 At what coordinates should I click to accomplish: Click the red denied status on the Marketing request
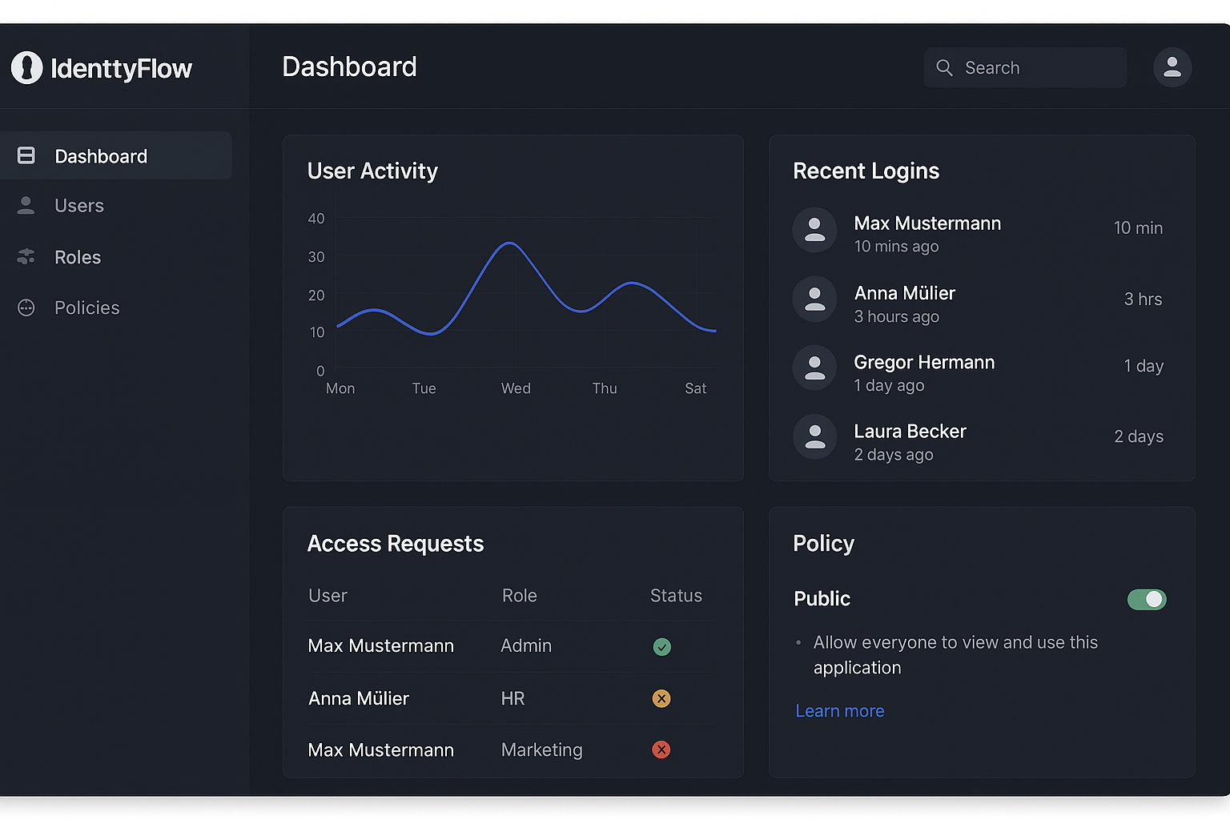tap(661, 750)
